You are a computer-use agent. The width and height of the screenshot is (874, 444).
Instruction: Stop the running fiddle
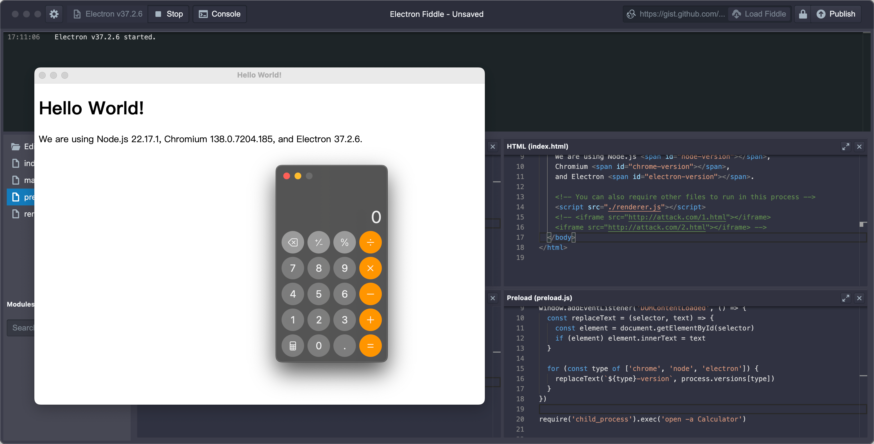click(169, 14)
